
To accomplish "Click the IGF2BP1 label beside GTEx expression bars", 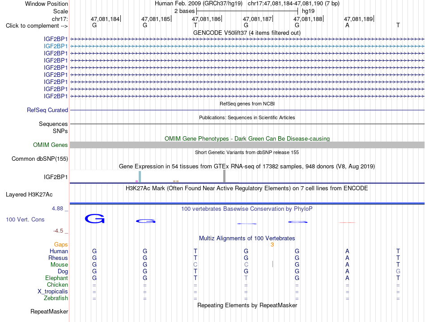I will coord(55,177).
